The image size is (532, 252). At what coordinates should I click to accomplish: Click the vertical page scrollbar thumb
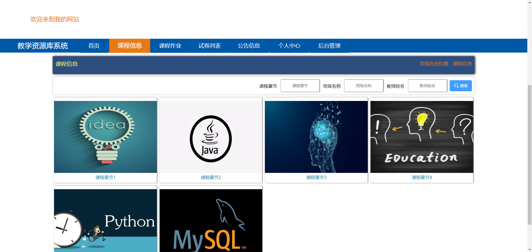click(530, 155)
